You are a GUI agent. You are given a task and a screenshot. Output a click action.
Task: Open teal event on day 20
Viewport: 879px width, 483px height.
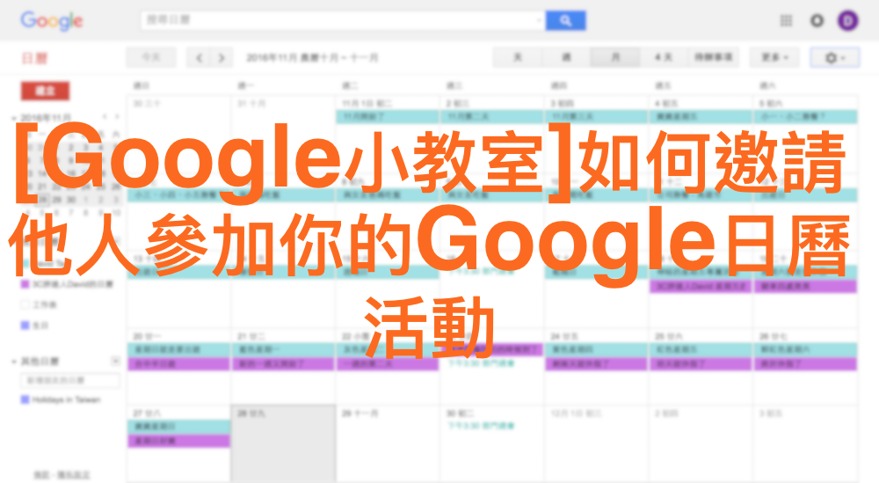point(178,349)
